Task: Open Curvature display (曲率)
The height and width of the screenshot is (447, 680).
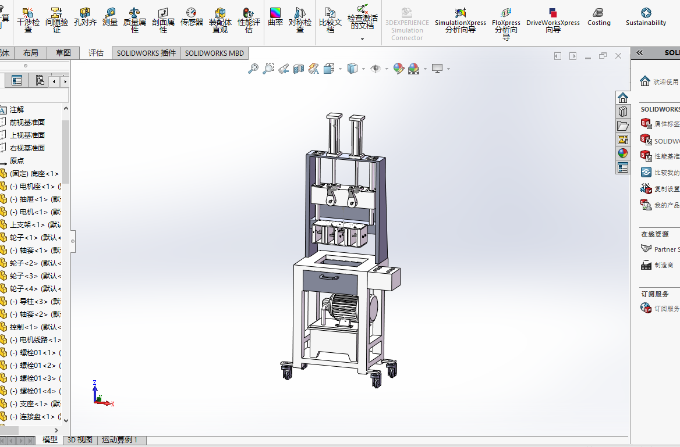Action: pos(275,17)
